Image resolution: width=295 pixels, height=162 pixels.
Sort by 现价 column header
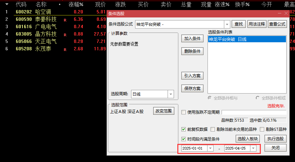click(100, 4)
